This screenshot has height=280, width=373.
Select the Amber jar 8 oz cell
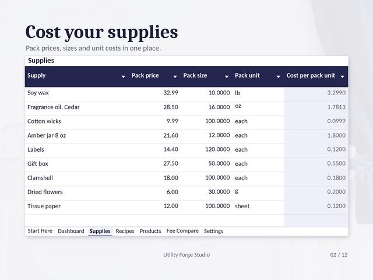77,135
